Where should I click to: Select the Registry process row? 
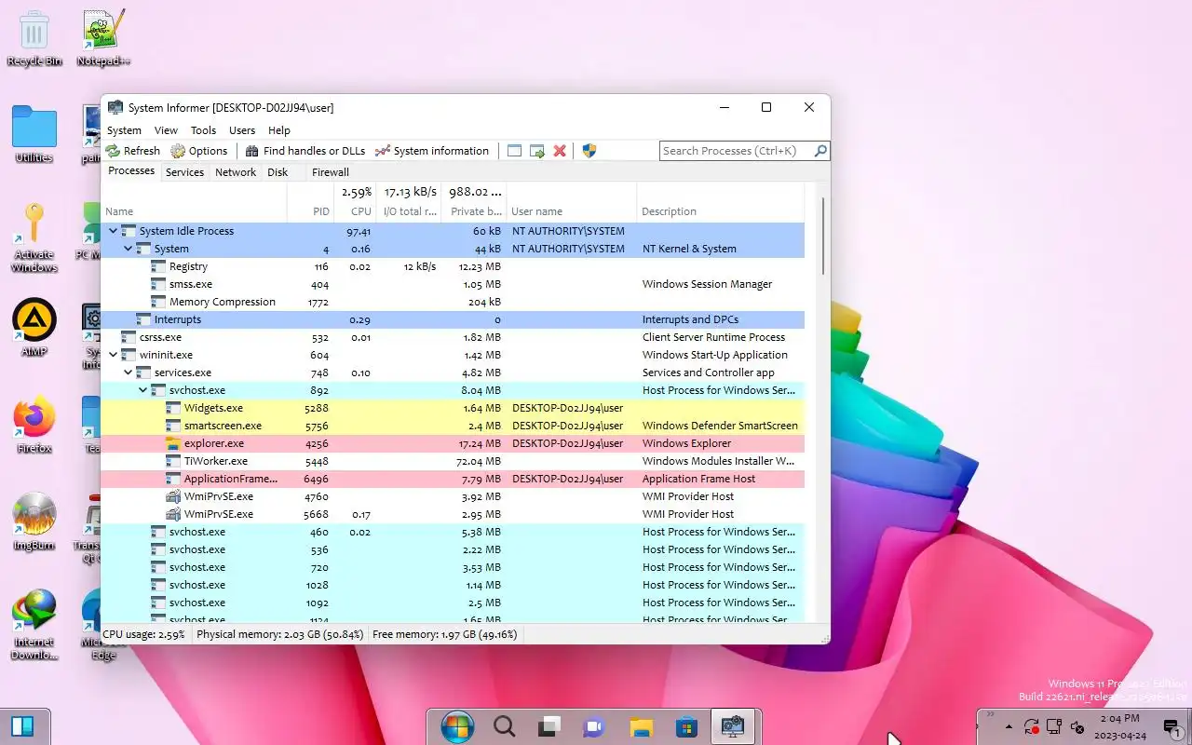pyautogui.click(x=453, y=266)
